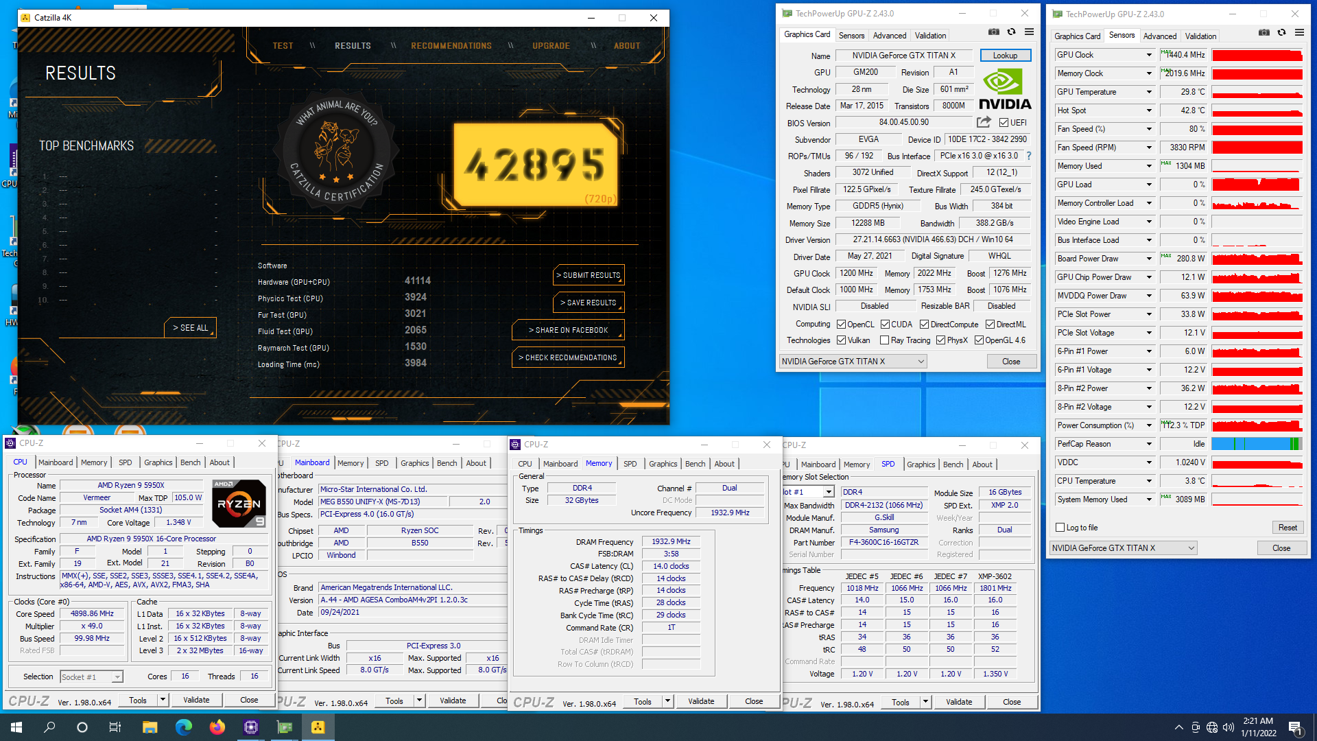Select the Catzilla taskbar icon
This screenshot has width=1317, height=741.
coord(318,727)
